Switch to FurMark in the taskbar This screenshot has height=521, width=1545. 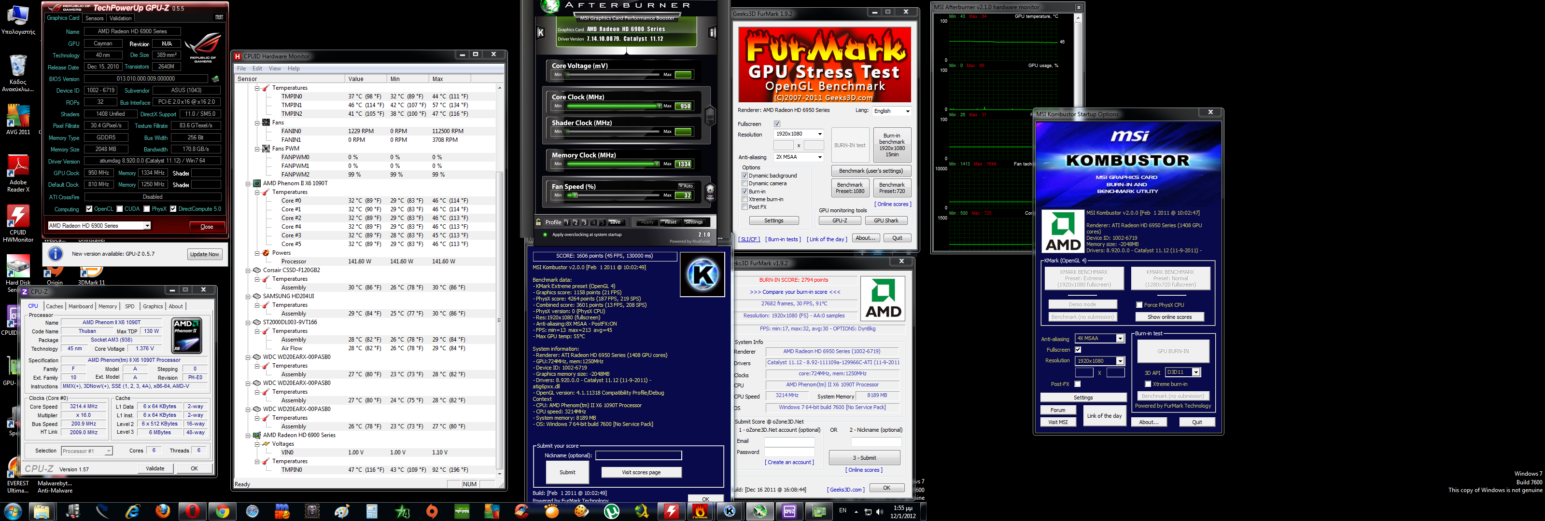[700, 511]
